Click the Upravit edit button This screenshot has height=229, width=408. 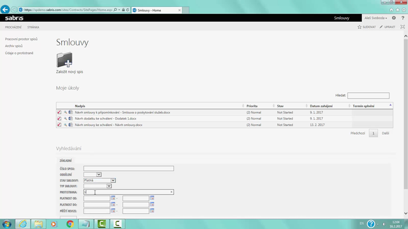pos(387,27)
